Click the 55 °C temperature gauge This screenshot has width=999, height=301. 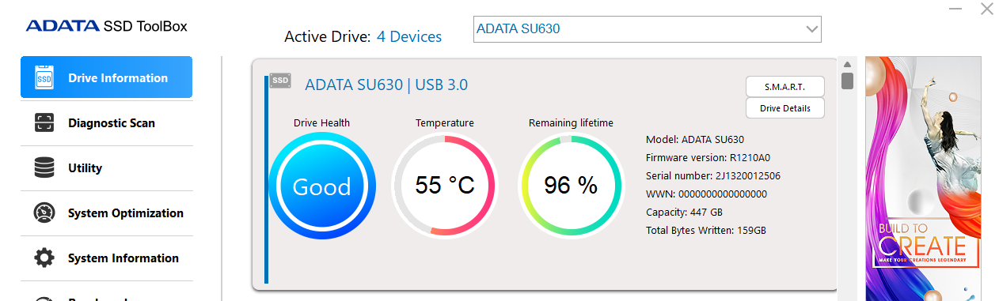click(x=444, y=186)
